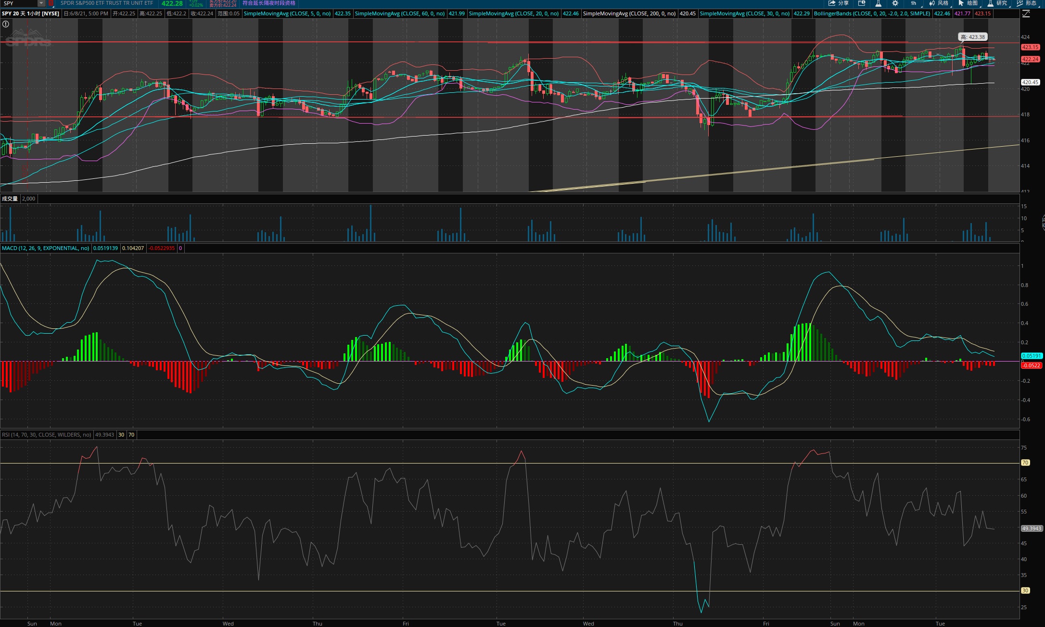Toggle the log scale icon at top right
Screen dimensions: 1045x627
(x=1026, y=13)
